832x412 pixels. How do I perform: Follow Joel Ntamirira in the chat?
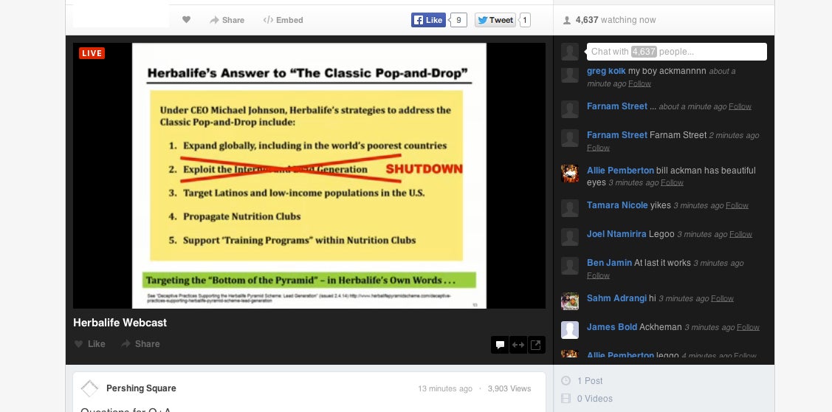(740, 235)
